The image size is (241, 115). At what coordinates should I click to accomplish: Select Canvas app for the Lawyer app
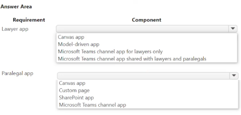pos(71,37)
